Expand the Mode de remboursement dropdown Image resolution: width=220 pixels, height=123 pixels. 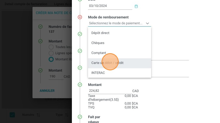(119, 23)
